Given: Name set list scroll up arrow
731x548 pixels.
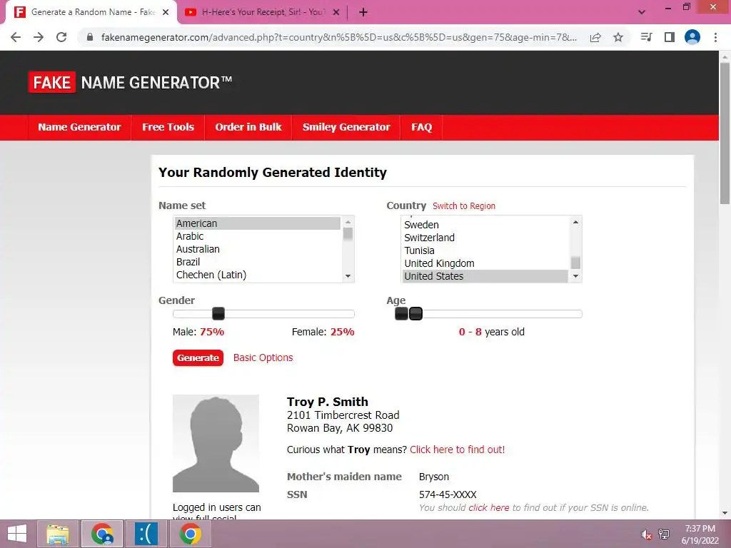Looking at the screenshot, I should tap(348, 222).
